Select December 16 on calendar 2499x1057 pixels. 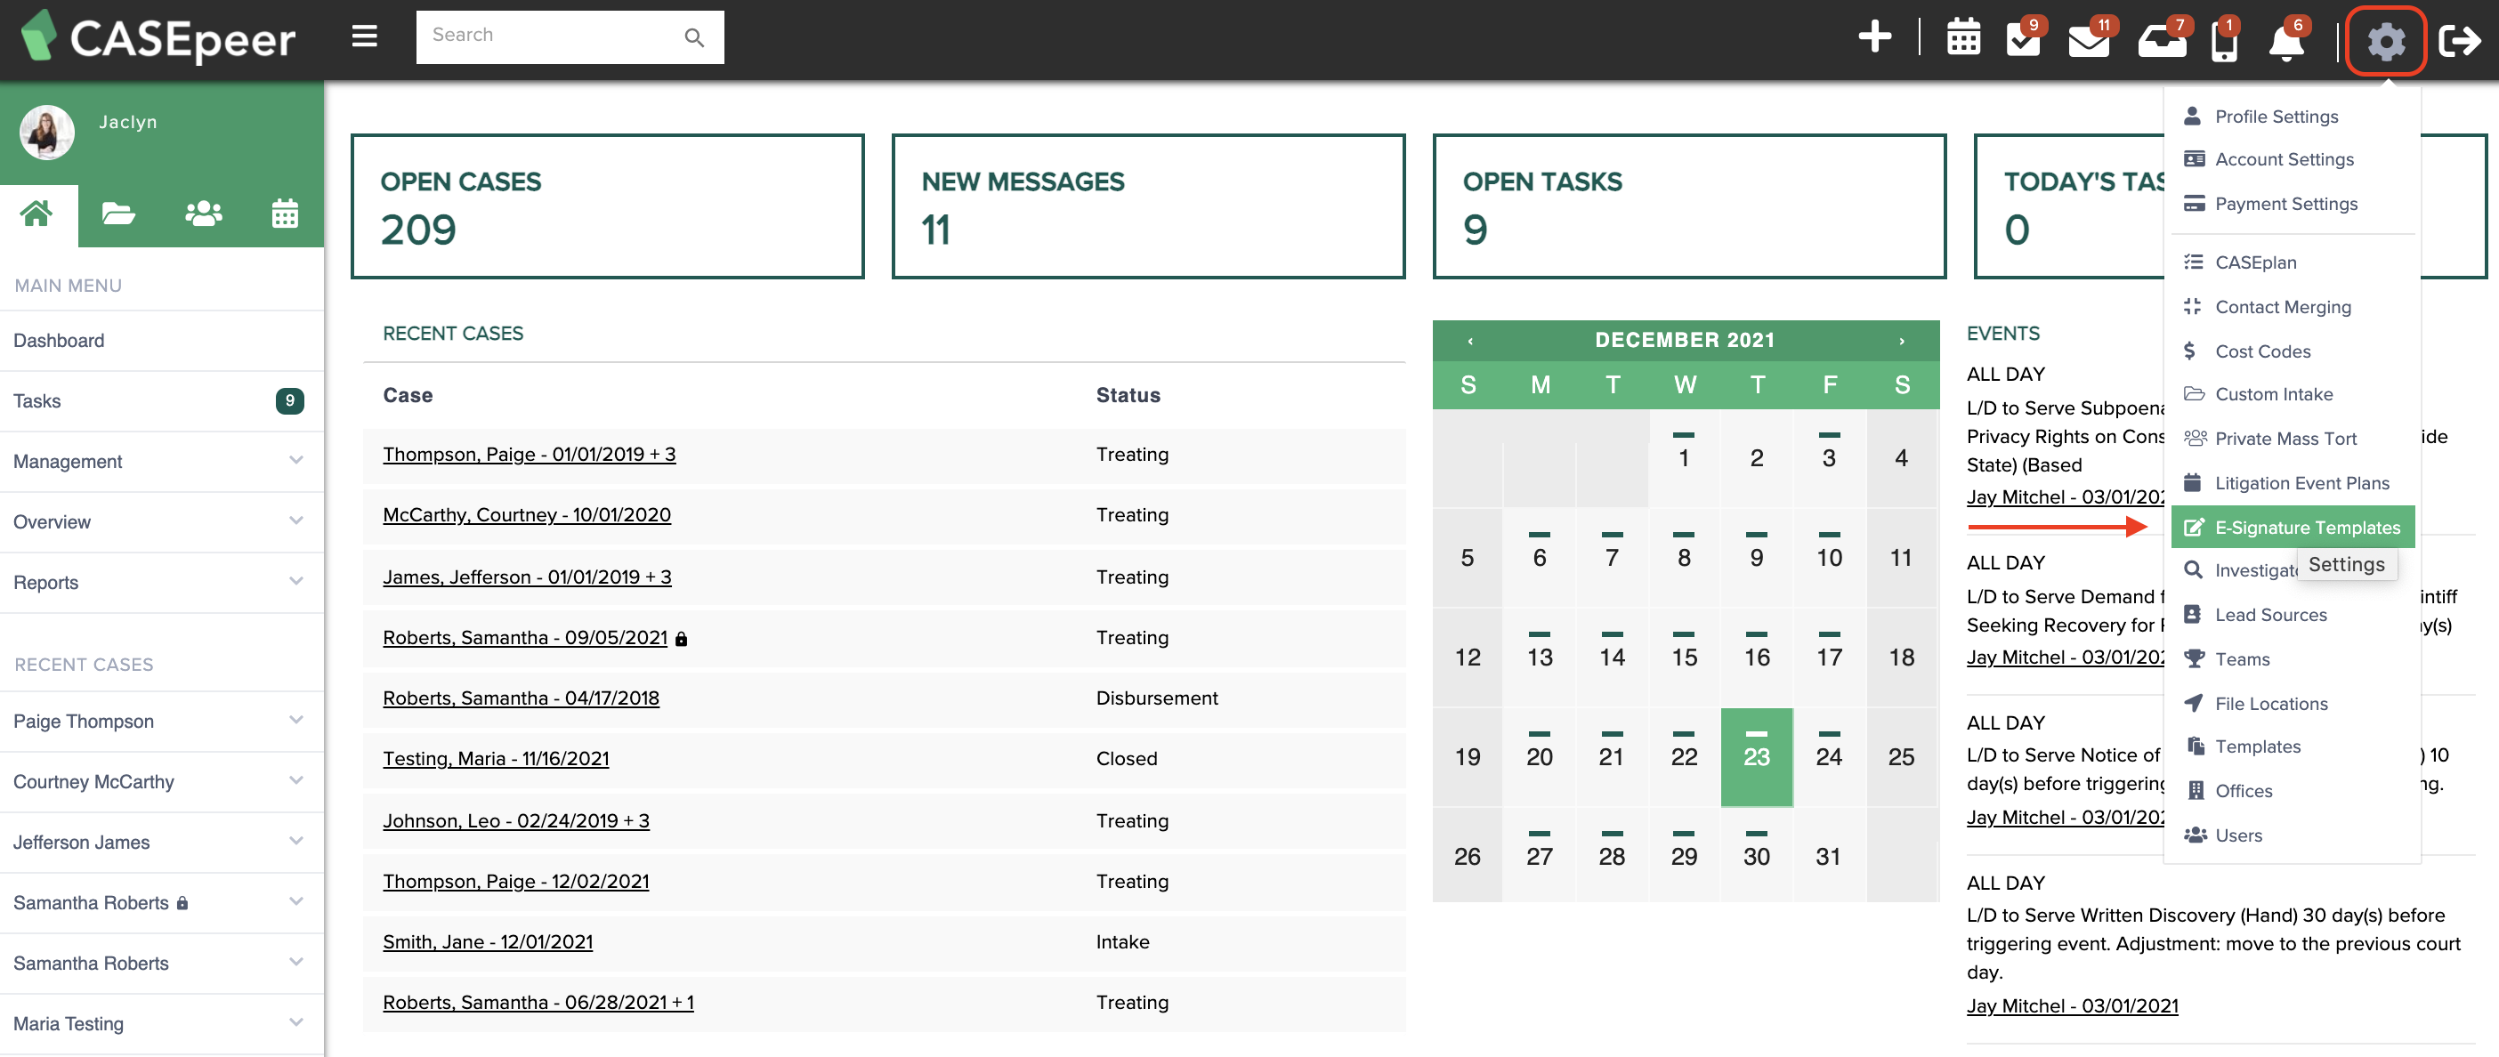[1756, 657]
